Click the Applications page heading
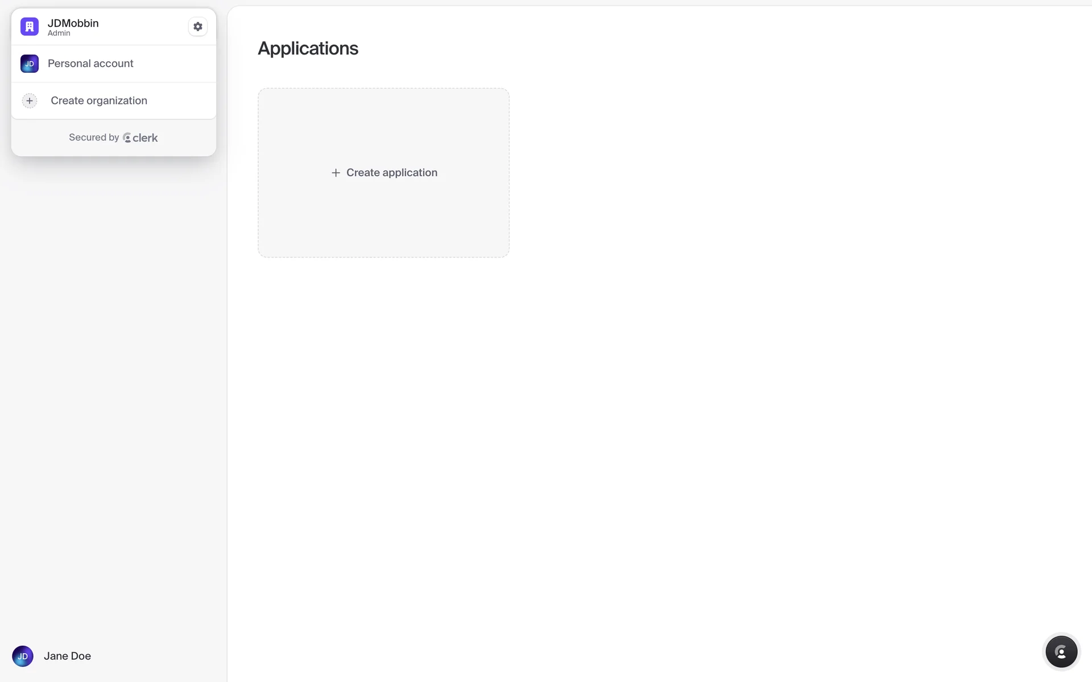 coord(308,48)
